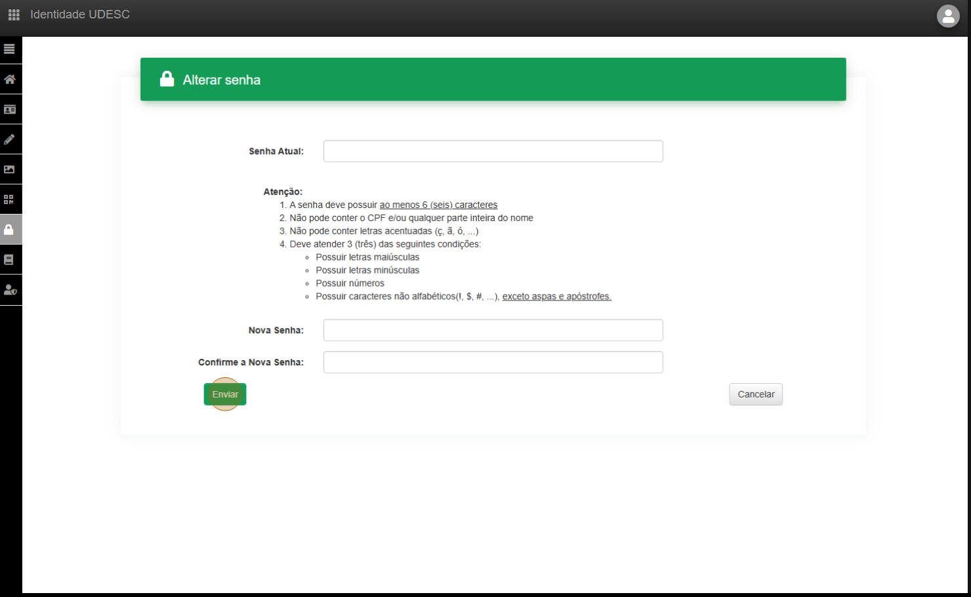Open the user profile avatar menu
This screenshot has height=597, width=971.
coord(948,16)
